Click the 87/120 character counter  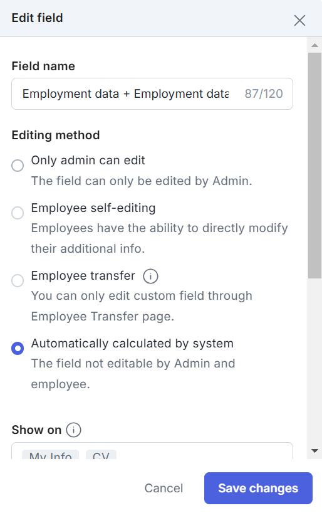(264, 94)
